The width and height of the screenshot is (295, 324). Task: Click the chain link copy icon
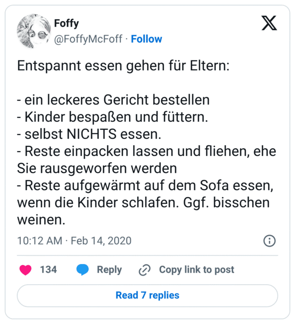[x=144, y=270]
